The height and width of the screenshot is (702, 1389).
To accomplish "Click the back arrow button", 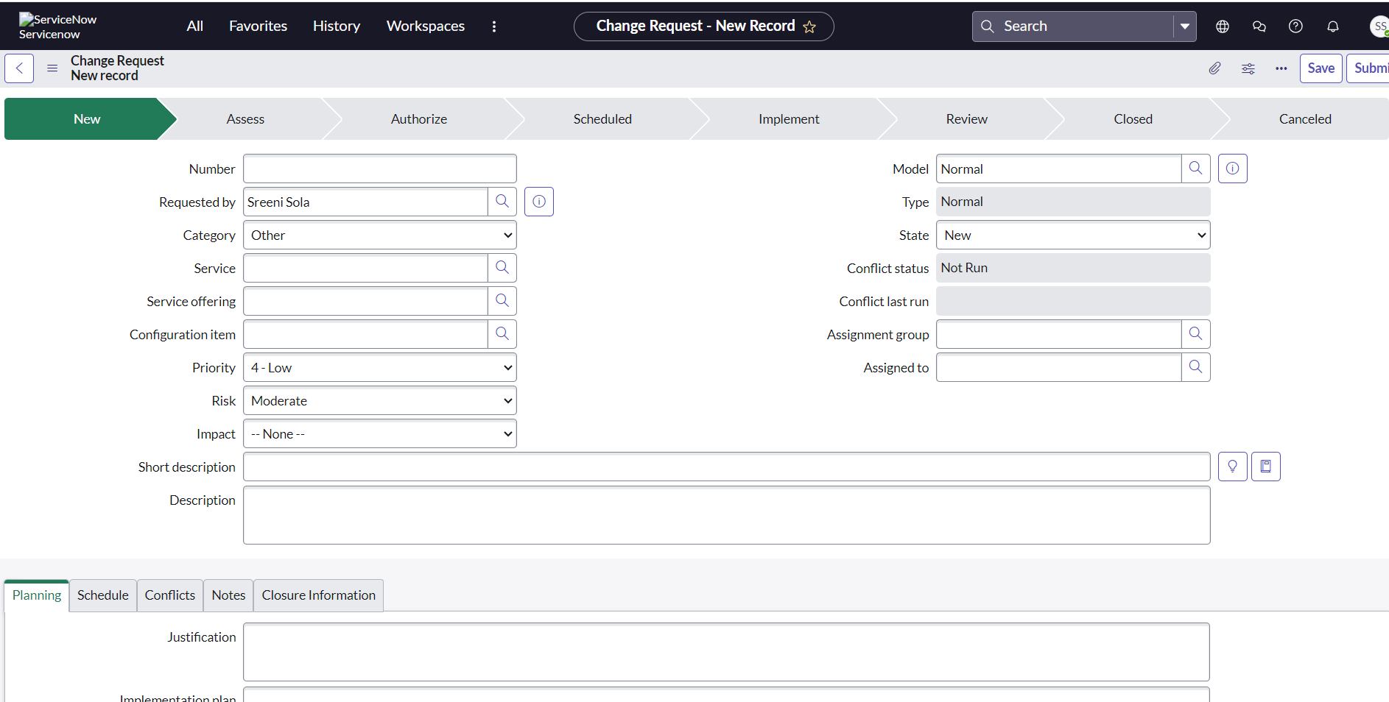I will point(19,68).
